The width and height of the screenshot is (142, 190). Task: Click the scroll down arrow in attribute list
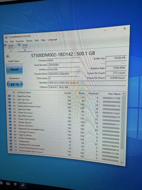(122, 162)
